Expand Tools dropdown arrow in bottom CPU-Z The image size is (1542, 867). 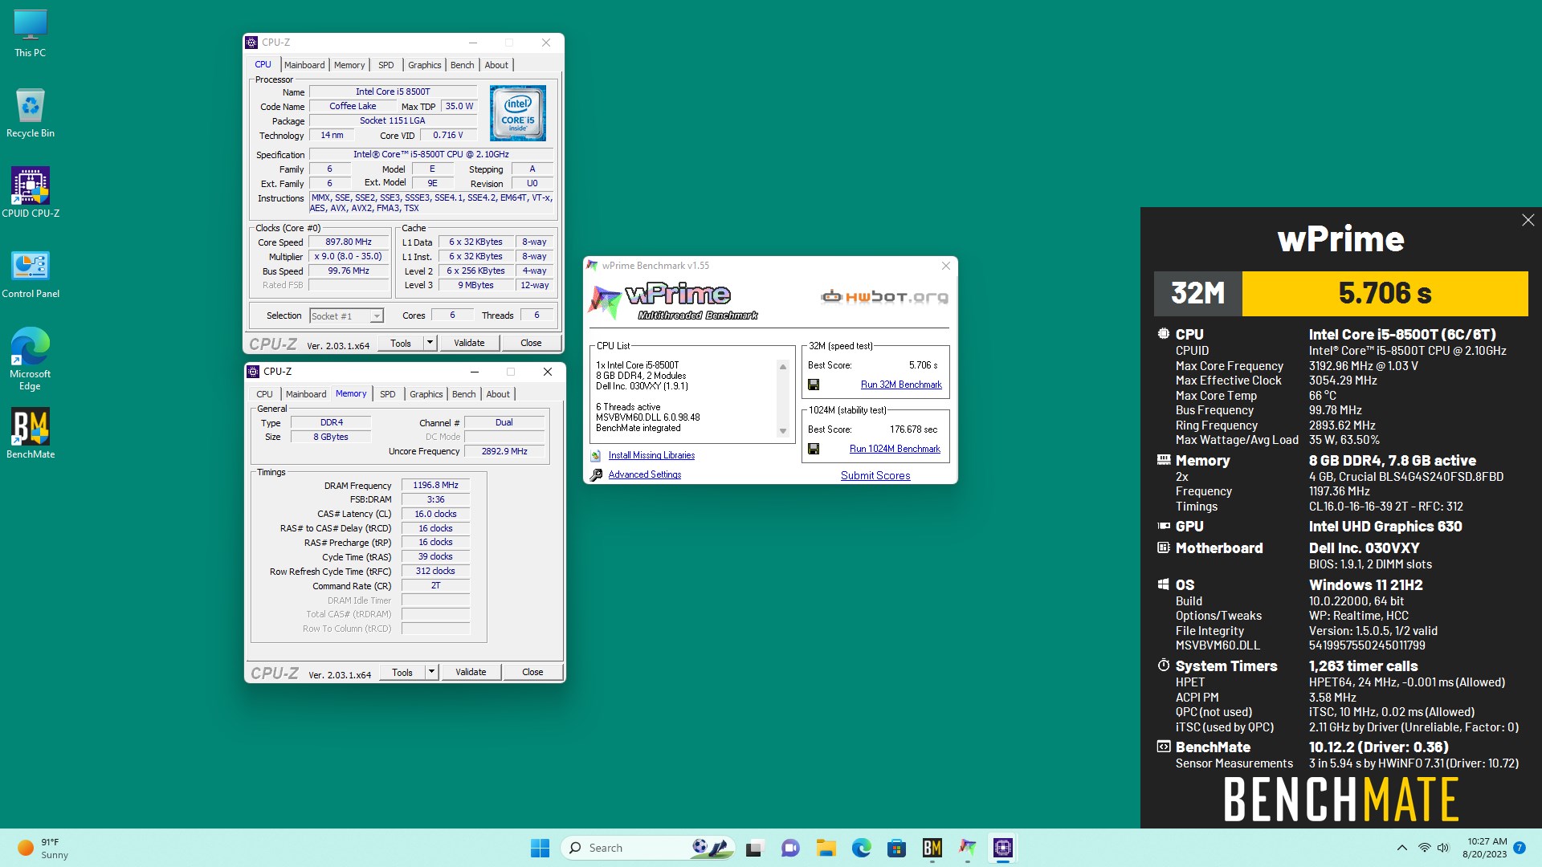click(x=431, y=672)
